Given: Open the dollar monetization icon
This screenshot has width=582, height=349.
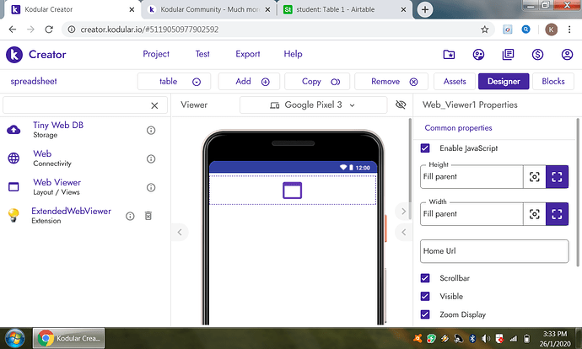Looking at the screenshot, I should coord(537,55).
